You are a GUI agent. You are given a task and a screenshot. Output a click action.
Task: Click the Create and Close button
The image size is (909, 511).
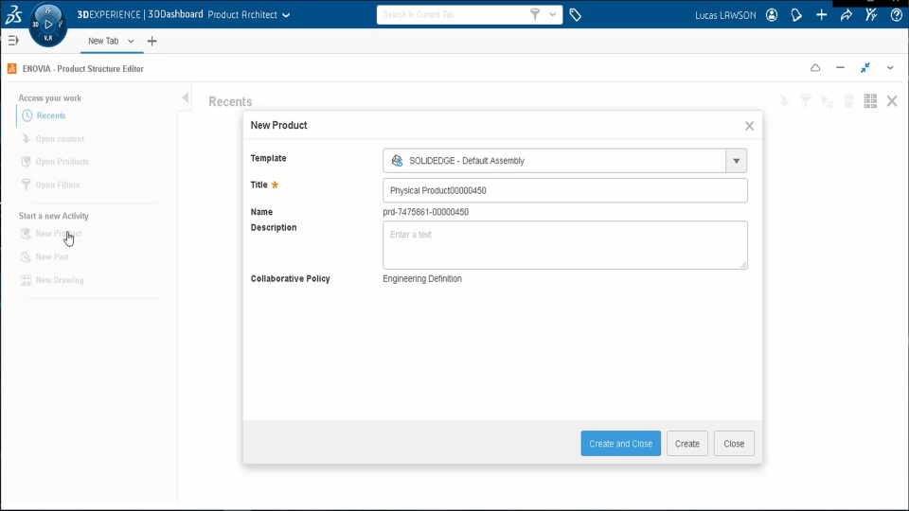620,444
